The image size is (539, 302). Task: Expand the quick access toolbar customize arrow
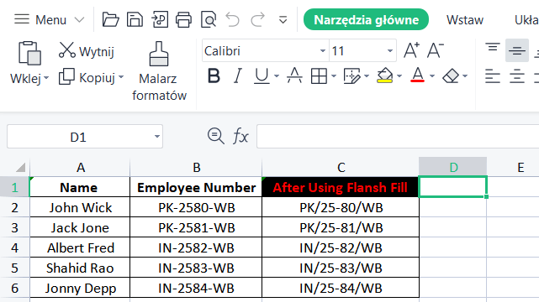283,20
